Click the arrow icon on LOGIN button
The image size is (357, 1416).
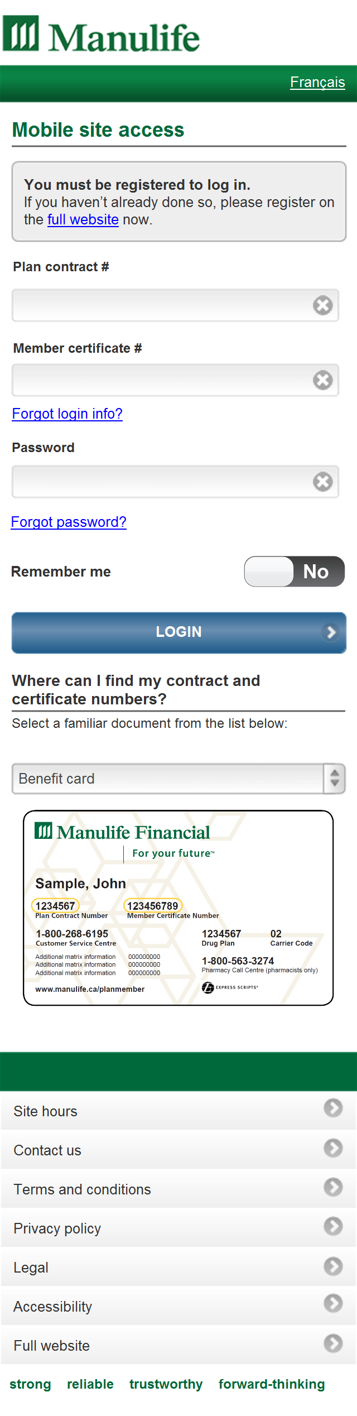[330, 632]
